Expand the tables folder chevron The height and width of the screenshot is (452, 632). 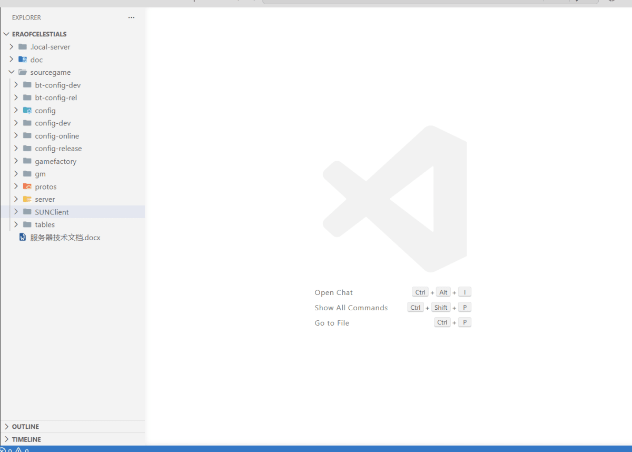click(16, 224)
